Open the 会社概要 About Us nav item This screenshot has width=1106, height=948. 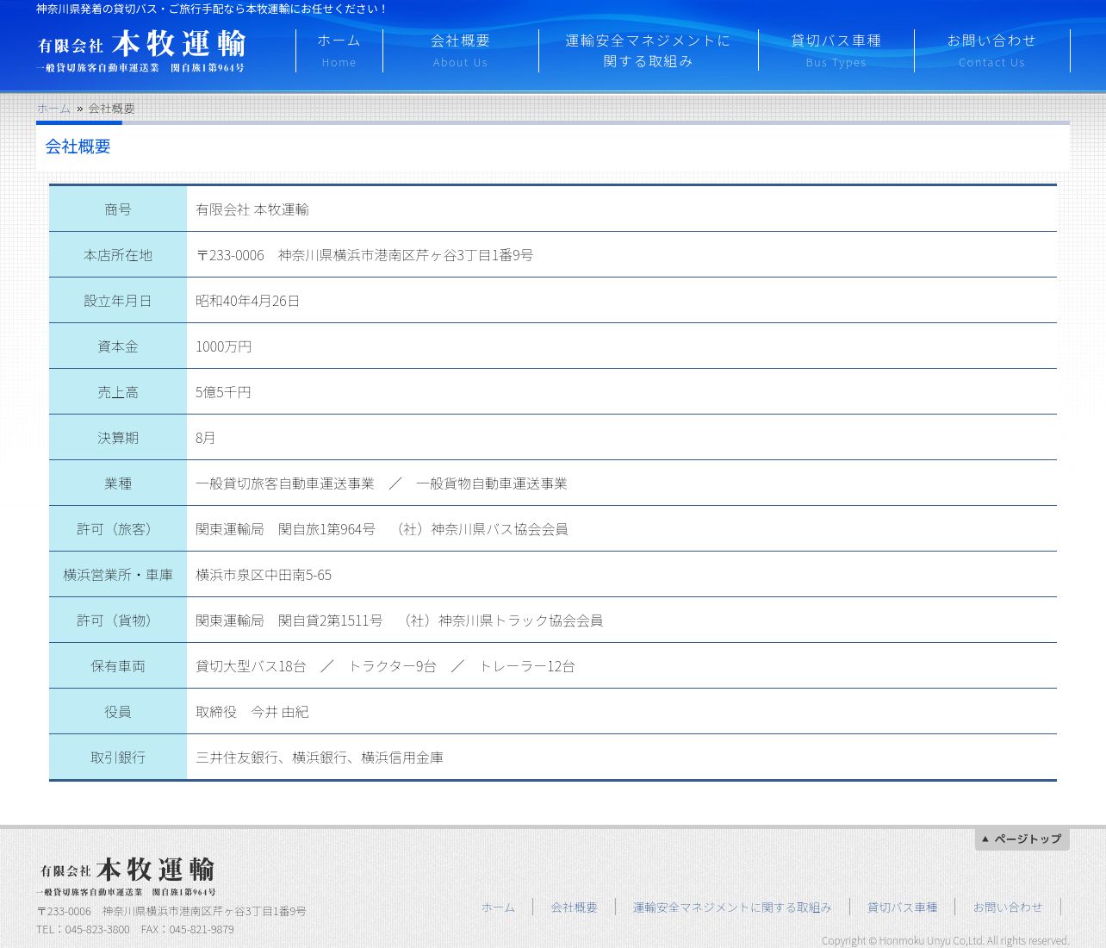pos(461,51)
